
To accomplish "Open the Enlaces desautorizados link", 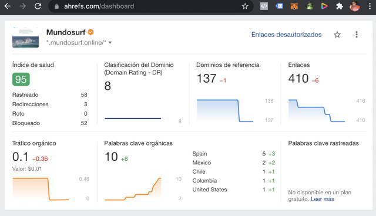I will (286, 35).
